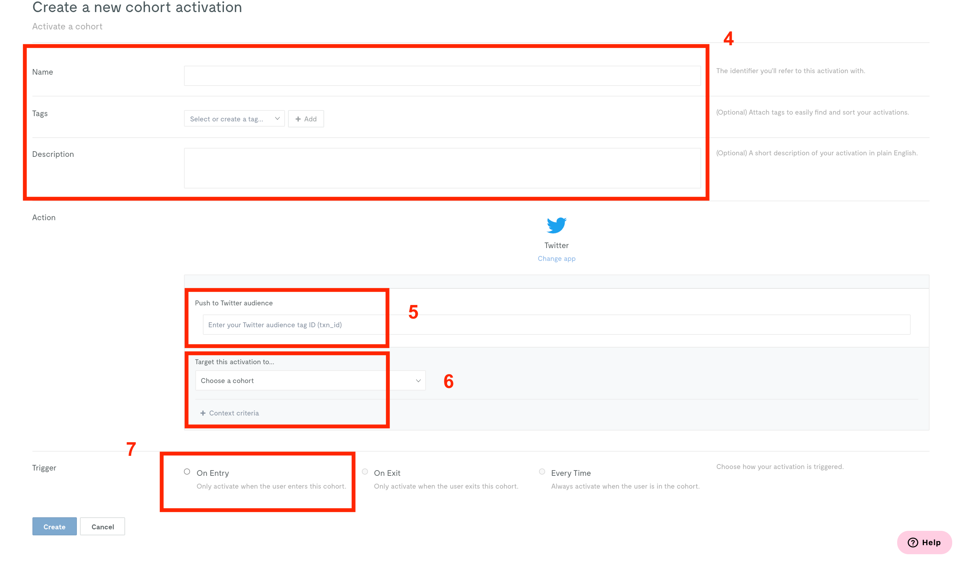Click 'Only activate when the user enters this cohort.'
This screenshot has width=962, height=561.
click(x=271, y=486)
